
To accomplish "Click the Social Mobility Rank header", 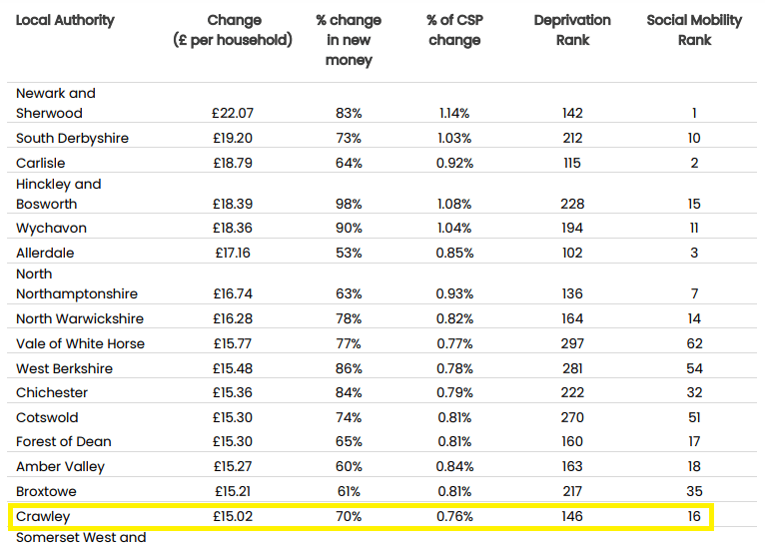I will (694, 30).
